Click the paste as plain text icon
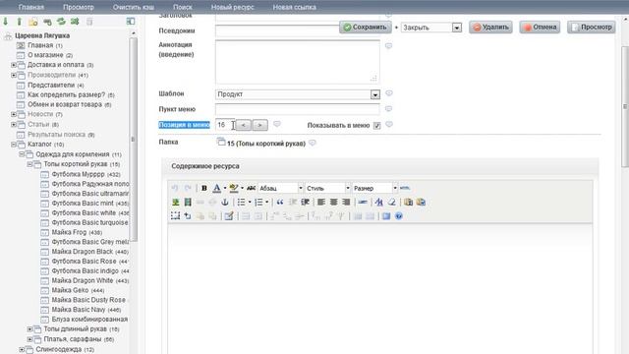 (409, 202)
